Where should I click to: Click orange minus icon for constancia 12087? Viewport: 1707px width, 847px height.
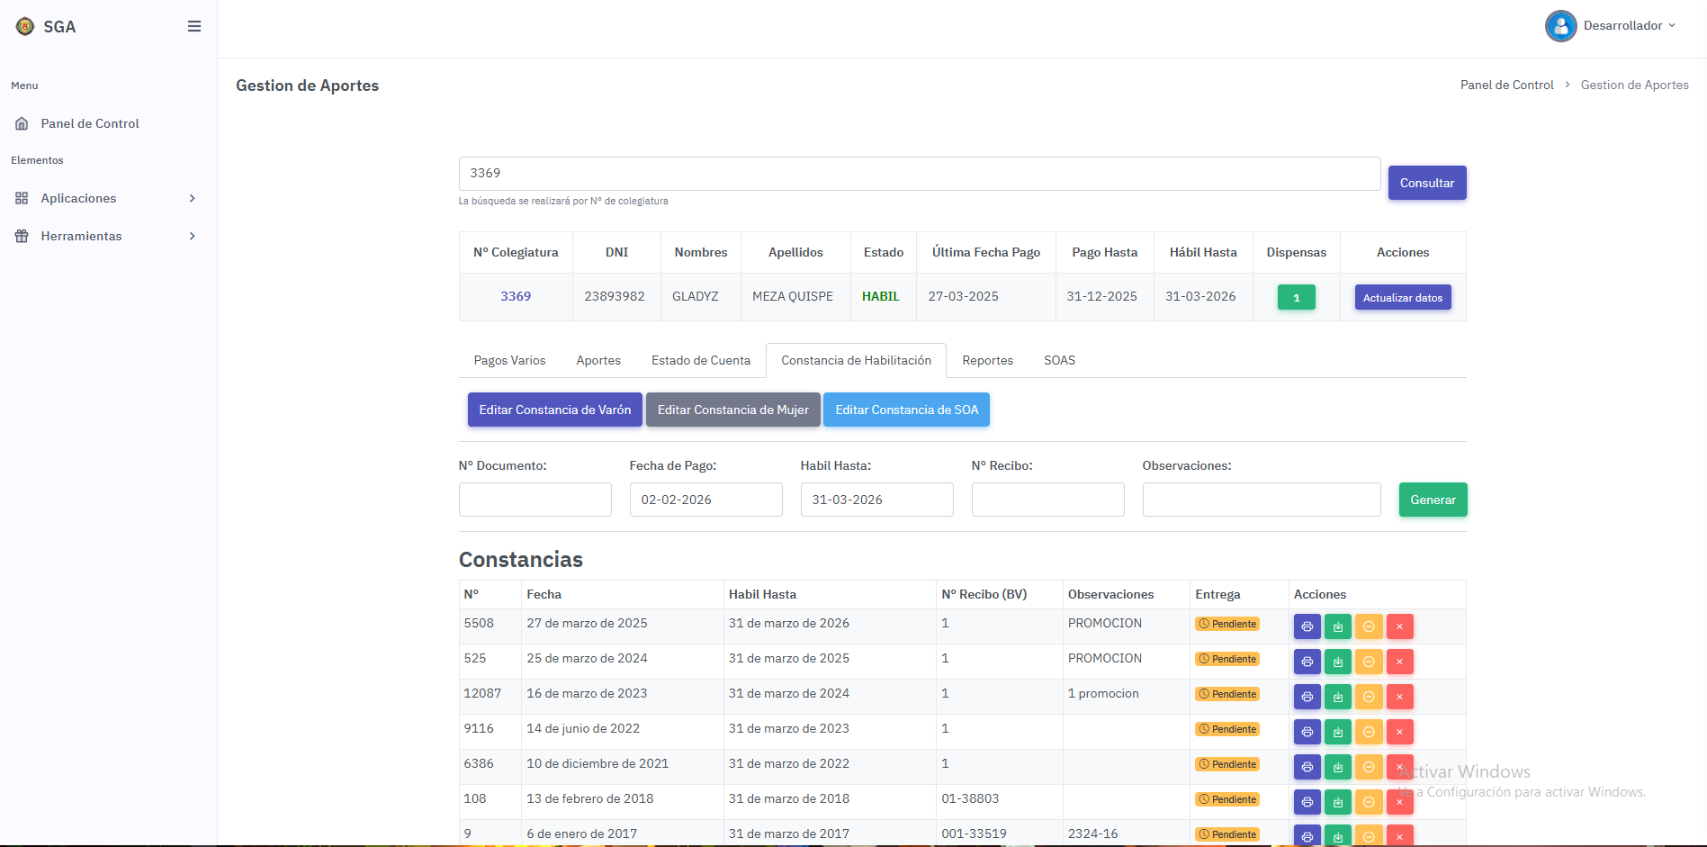click(1368, 697)
